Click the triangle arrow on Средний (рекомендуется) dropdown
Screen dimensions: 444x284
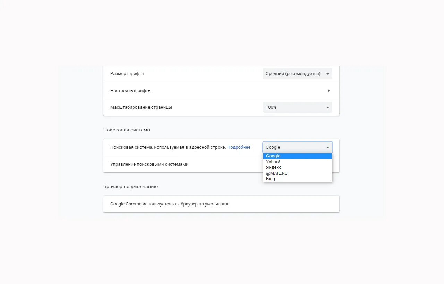click(327, 74)
